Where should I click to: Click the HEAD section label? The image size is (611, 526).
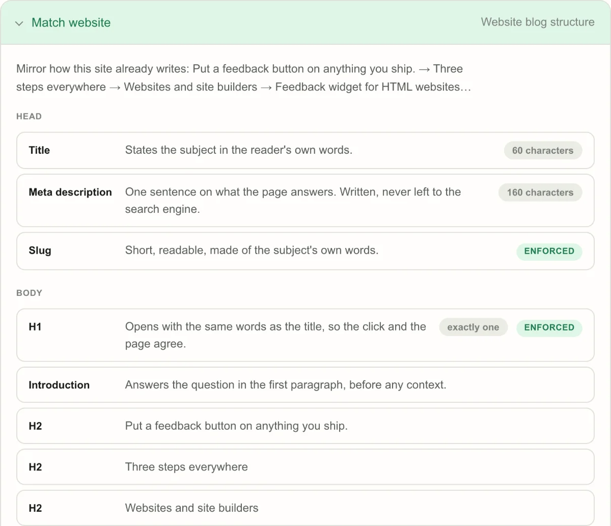tap(29, 116)
